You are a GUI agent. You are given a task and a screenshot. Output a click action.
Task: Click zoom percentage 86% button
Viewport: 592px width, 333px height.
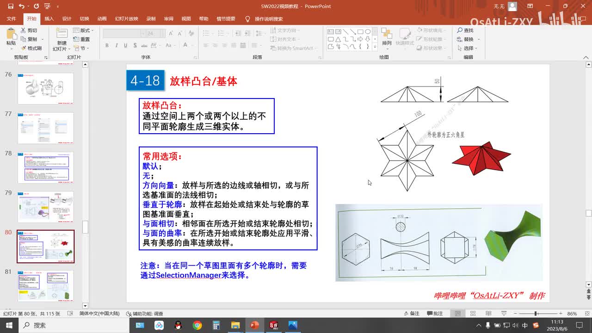click(x=572, y=314)
